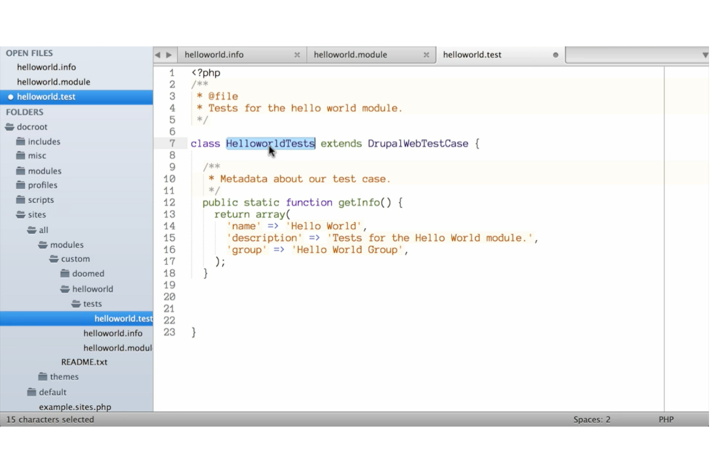Select the profiles folder icon

click(x=21, y=185)
